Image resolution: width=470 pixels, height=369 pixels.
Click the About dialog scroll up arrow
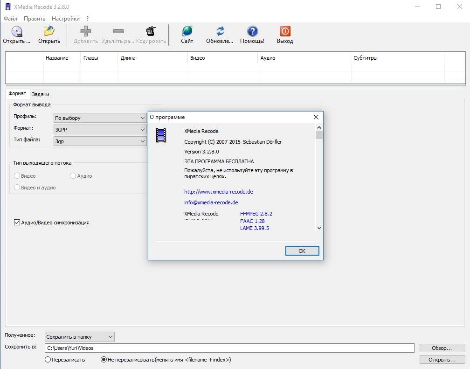319,127
